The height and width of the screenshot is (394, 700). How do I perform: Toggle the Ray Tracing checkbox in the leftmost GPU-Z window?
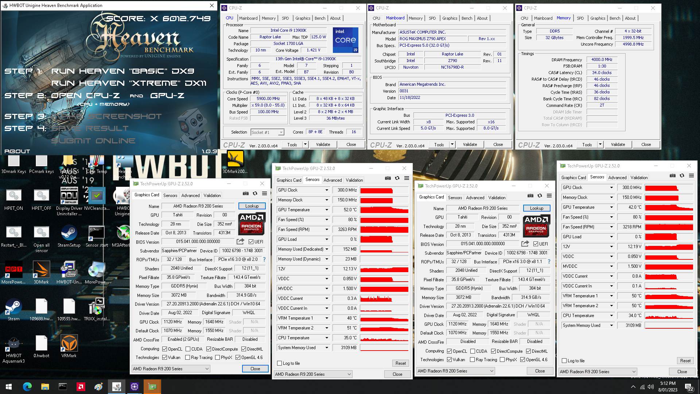click(x=188, y=358)
